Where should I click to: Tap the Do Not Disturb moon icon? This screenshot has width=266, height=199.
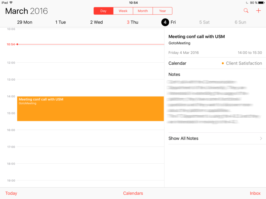[247, 3]
